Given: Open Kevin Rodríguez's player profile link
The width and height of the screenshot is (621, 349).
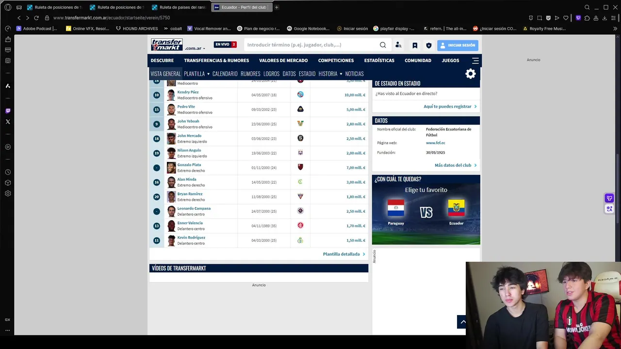Looking at the screenshot, I should [191, 238].
